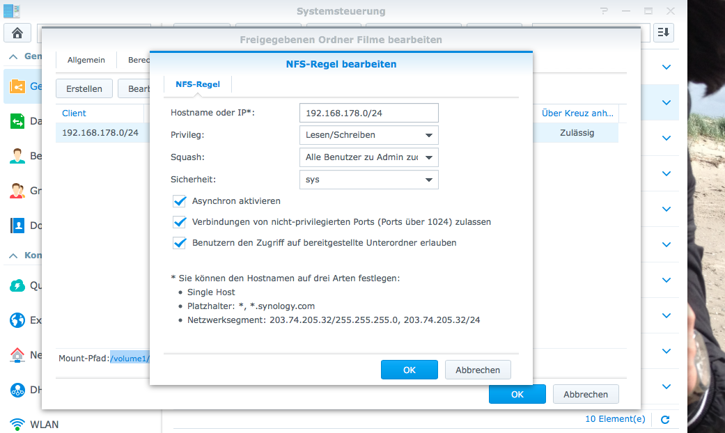Open the DHCP server icon
Viewport: 725px width, 433px height.
17,390
